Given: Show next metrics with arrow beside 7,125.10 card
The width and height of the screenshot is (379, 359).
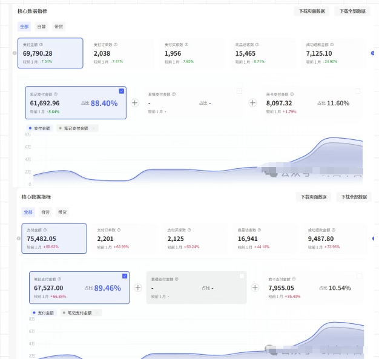Looking at the screenshot, I should pyautogui.click(x=372, y=53).
